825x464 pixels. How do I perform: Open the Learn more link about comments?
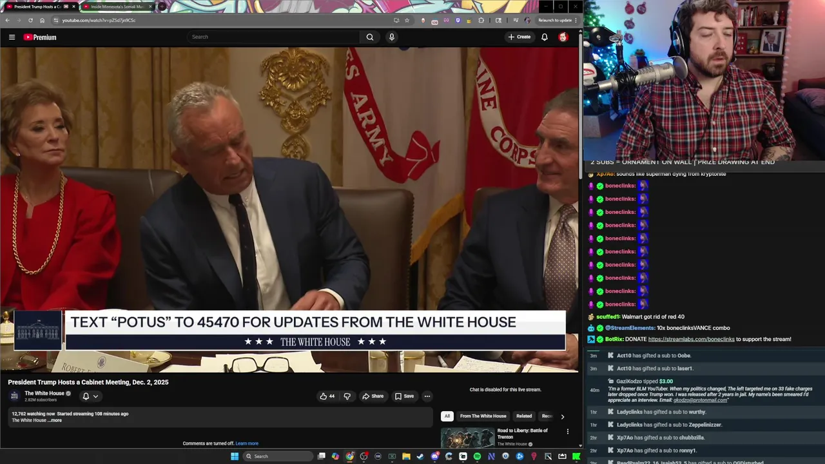(x=247, y=443)
